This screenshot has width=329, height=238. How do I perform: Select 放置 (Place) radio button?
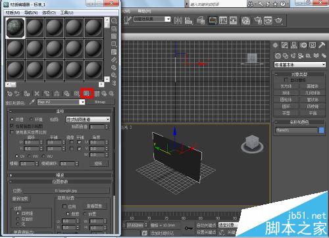[85, 214]
